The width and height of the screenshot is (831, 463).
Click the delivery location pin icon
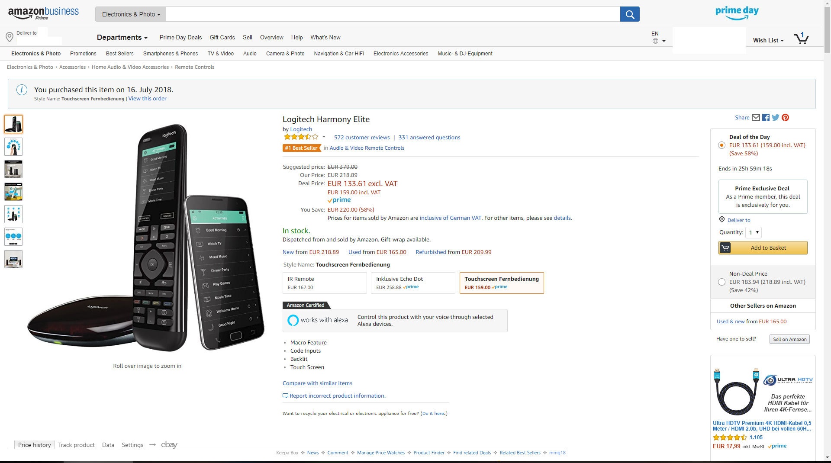tap(10, 37)
